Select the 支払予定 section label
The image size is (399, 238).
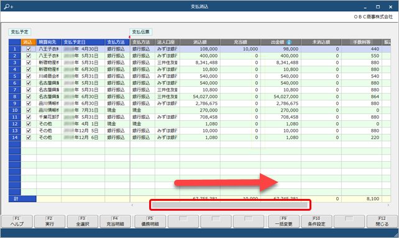coord(20,32)
